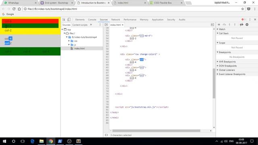Open the Sources navigator kebab menu
The height and width of the screenshot is (145, 258).
(x=100, y=25)
